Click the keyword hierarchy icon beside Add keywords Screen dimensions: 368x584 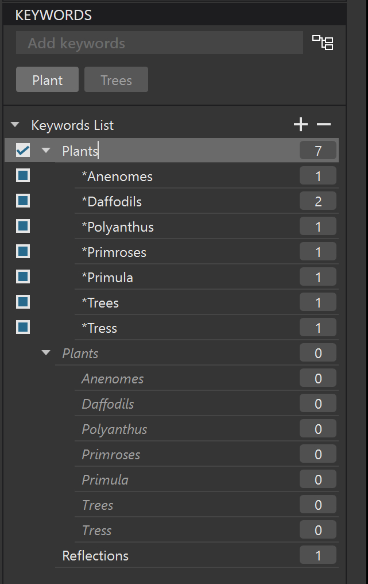coord(323,43)
